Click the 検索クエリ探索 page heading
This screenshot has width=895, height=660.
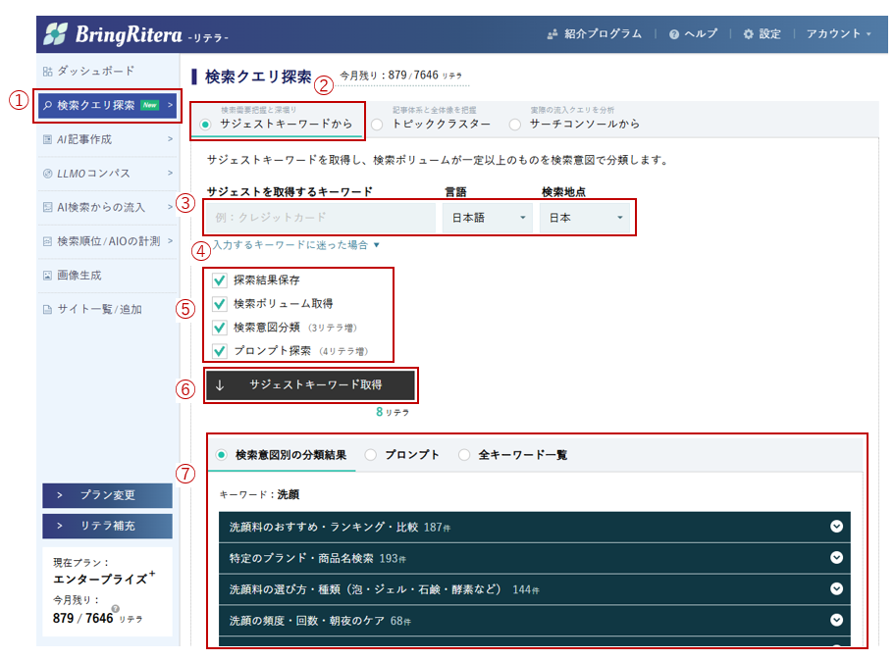coord(258,76)
